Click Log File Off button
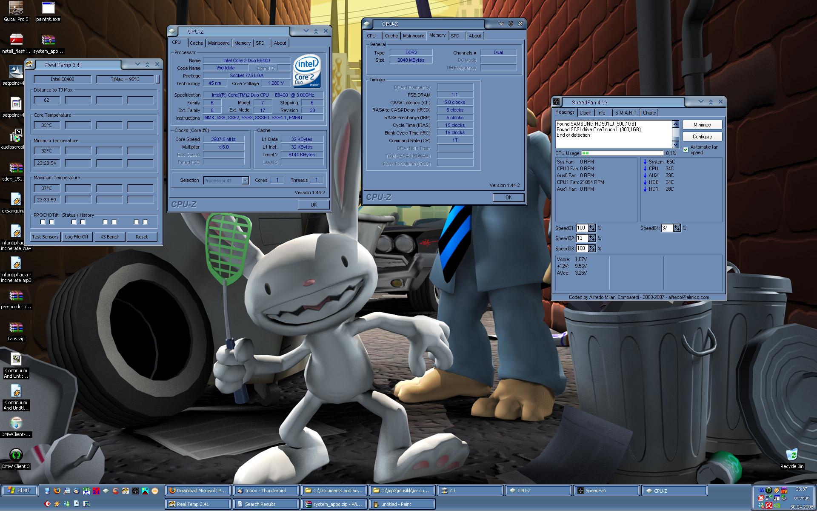The width and height of the screenshot is (817, 511). [x=77, y=237]
